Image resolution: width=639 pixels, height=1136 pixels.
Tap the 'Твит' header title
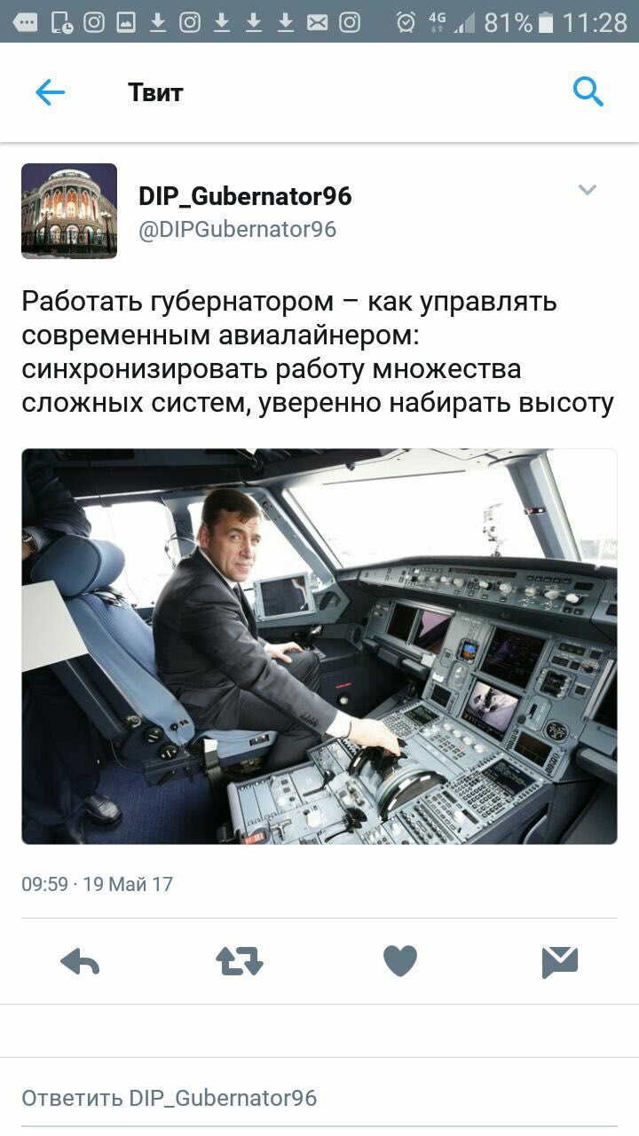(x=155, y=92)
